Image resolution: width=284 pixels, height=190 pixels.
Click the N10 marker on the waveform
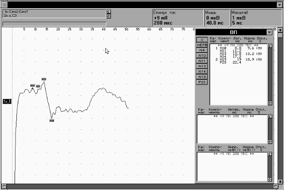(x=32, y=85)
